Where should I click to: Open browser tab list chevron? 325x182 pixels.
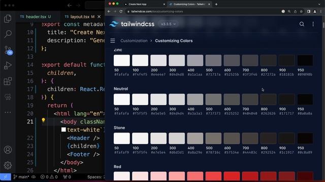pos(319,4)
